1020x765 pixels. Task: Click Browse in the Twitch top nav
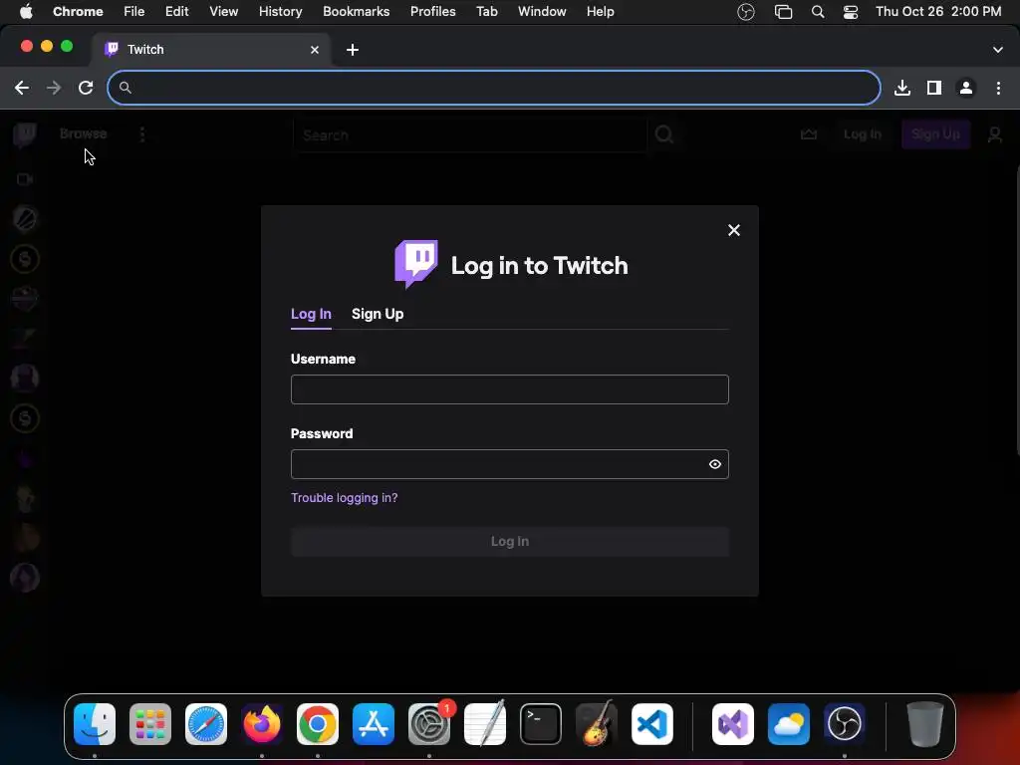[x=84, y=134]
